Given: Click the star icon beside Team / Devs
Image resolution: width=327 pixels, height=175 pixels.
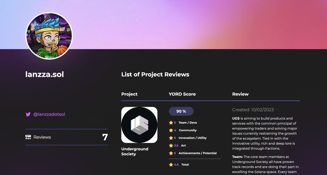Looking at the screenshot, I should pyautogui.click(x=171, y=123).
